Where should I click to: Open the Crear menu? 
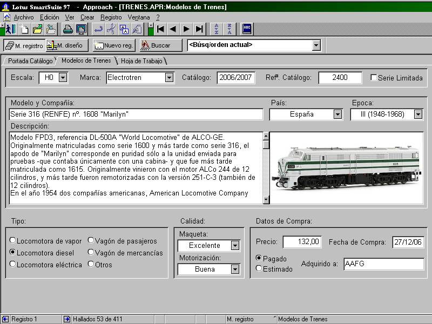click(87, 17)
